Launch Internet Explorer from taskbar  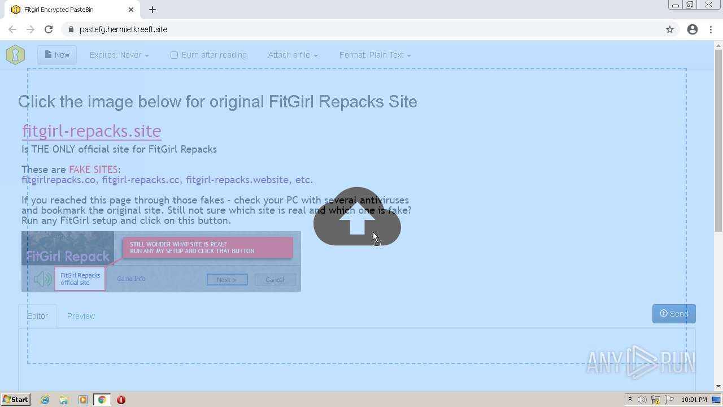point(45,400)
